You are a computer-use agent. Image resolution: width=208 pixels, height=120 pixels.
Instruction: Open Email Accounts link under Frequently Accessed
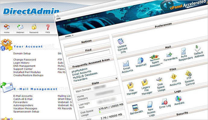pyautogui.click(x=82, y=73)
